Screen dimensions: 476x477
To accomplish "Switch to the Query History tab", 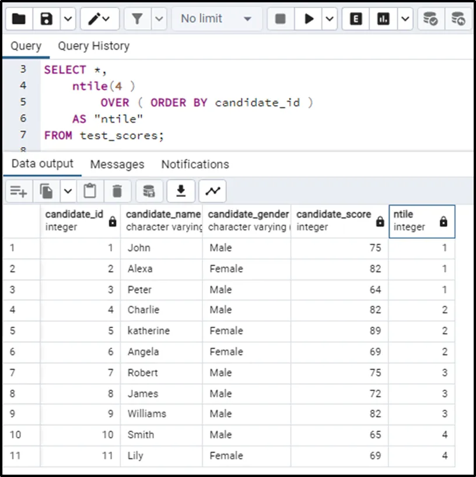I will coord(93,46).
